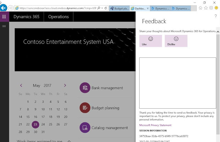Image resolution: width=220 pixels, height=142 pixels.
Task: Open the Catalog management workspace icon
Action: [x=85, y=128]
